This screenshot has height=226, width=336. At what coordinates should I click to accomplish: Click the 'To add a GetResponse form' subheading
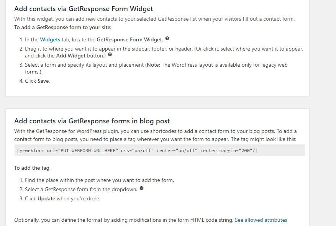click(x=63, y=28)
